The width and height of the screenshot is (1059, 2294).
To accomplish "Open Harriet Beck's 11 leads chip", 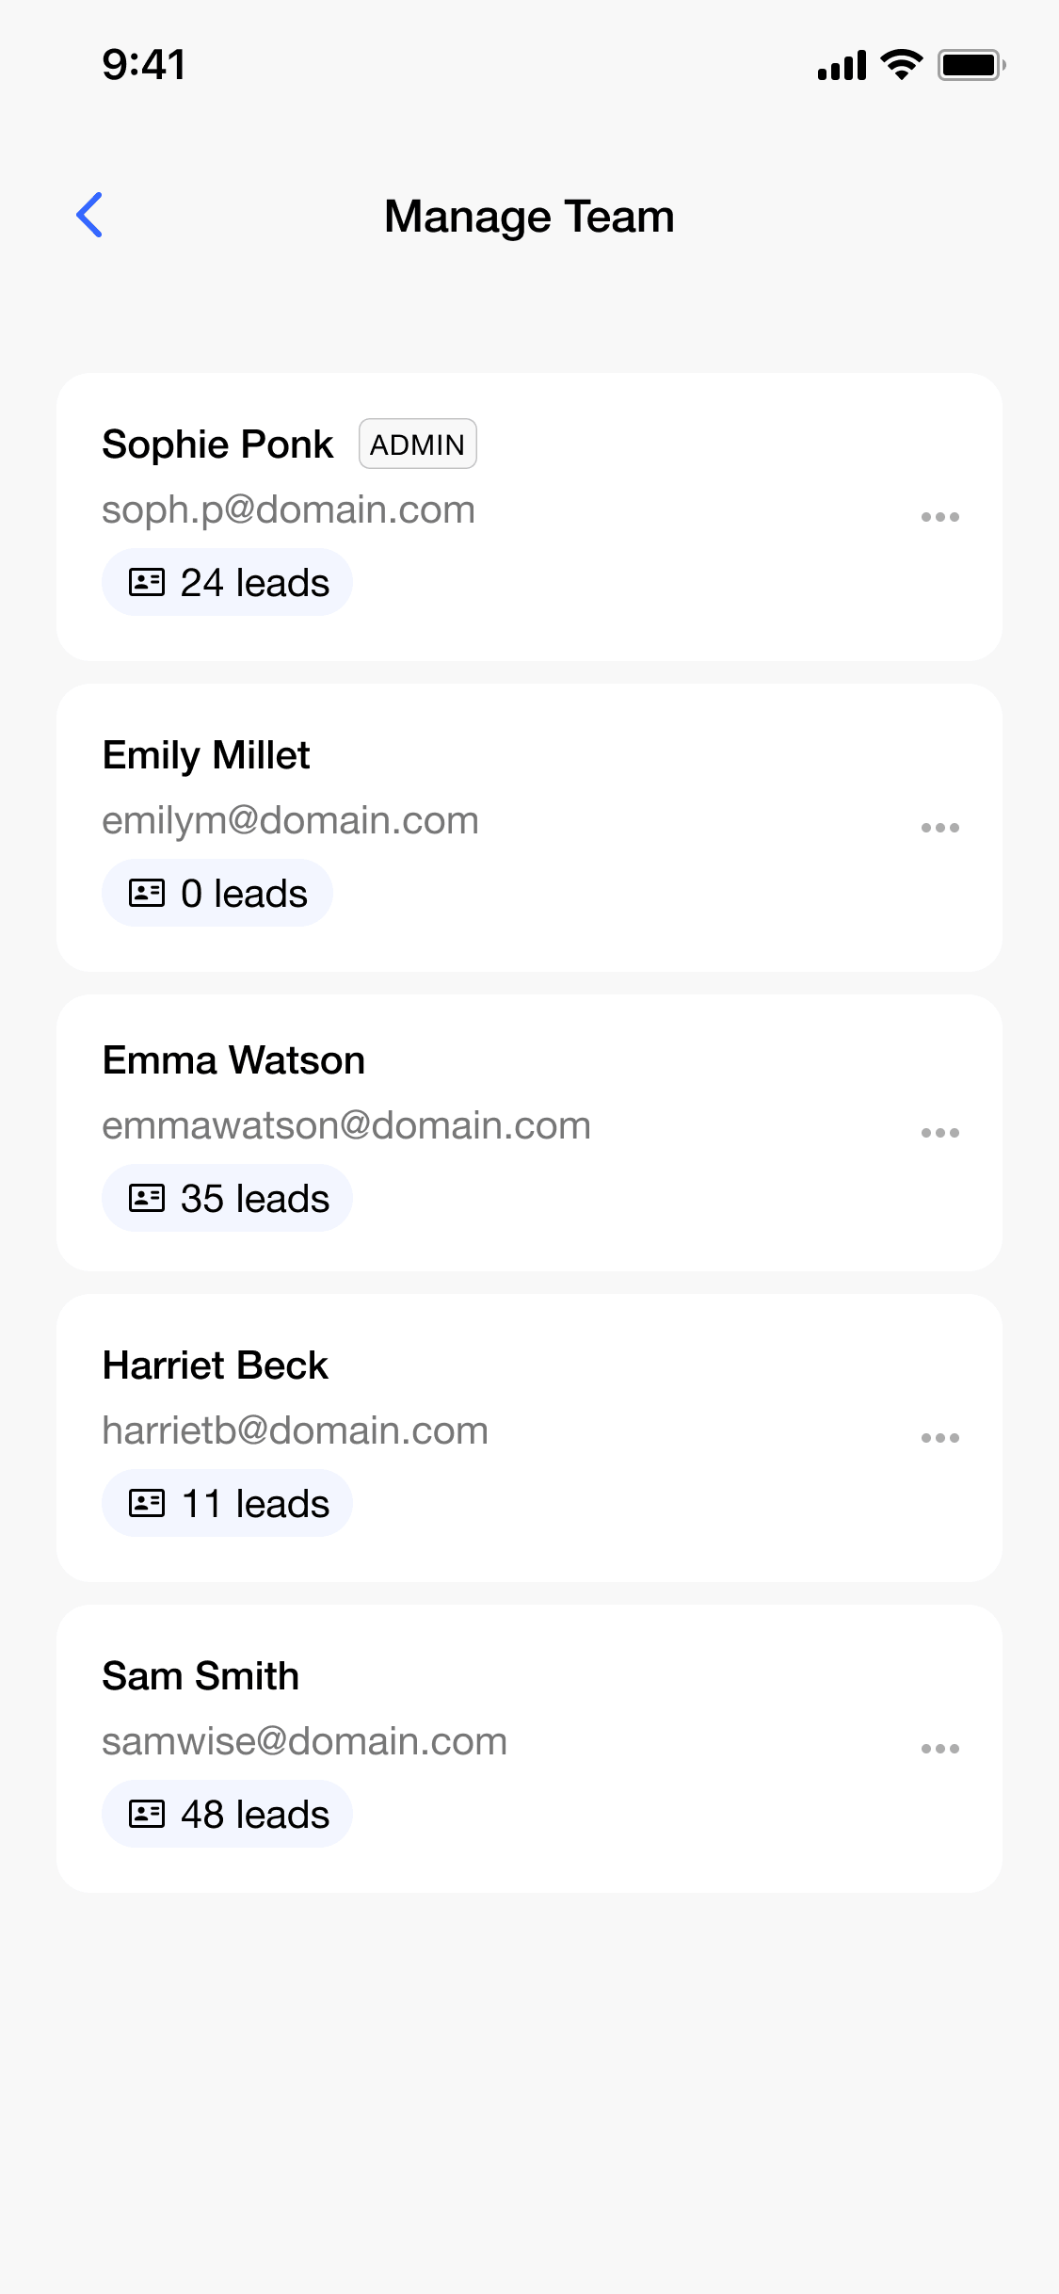I will click(x=227, y=1503).
